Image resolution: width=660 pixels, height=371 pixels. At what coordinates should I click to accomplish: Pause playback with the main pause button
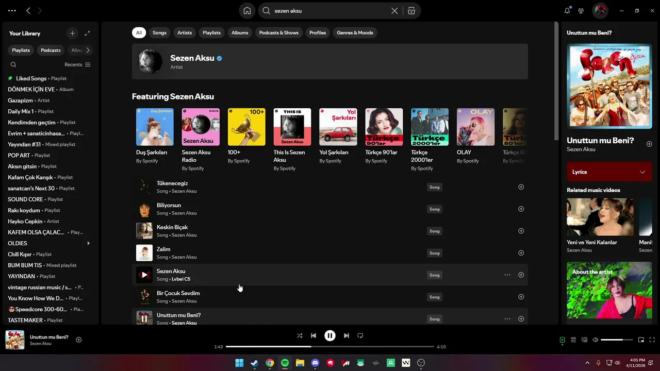(330, 335)
